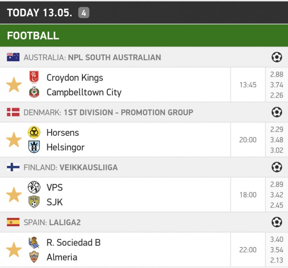Toggle favorite star for Croydon Kings match
The height and width of the screenshot is (268, 288).
(14, 85)
